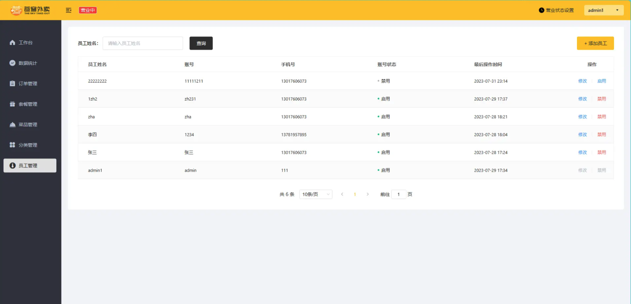Click the name cell 李四
Viewport: 631px width, 304px height.
click(93, 135)
